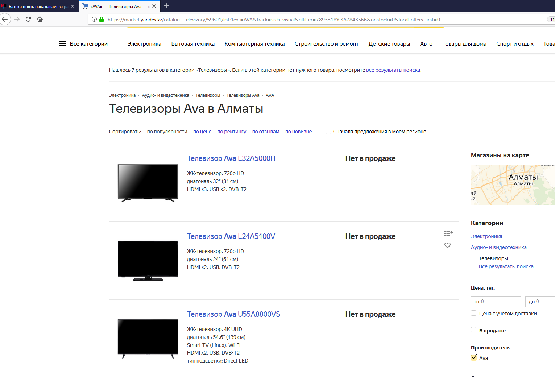Enable Сначала предложения в моём регионе checkbox
The image size is (555, 377).
click(x=328, y=132)
